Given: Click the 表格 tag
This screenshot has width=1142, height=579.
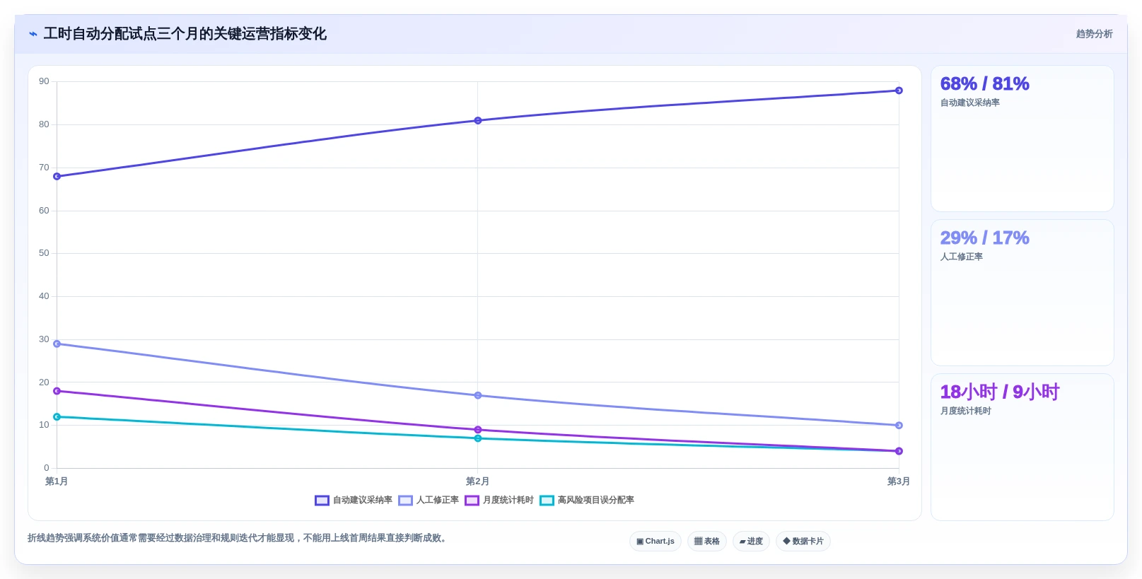Looking at the screenshot, I should point(706,542).
